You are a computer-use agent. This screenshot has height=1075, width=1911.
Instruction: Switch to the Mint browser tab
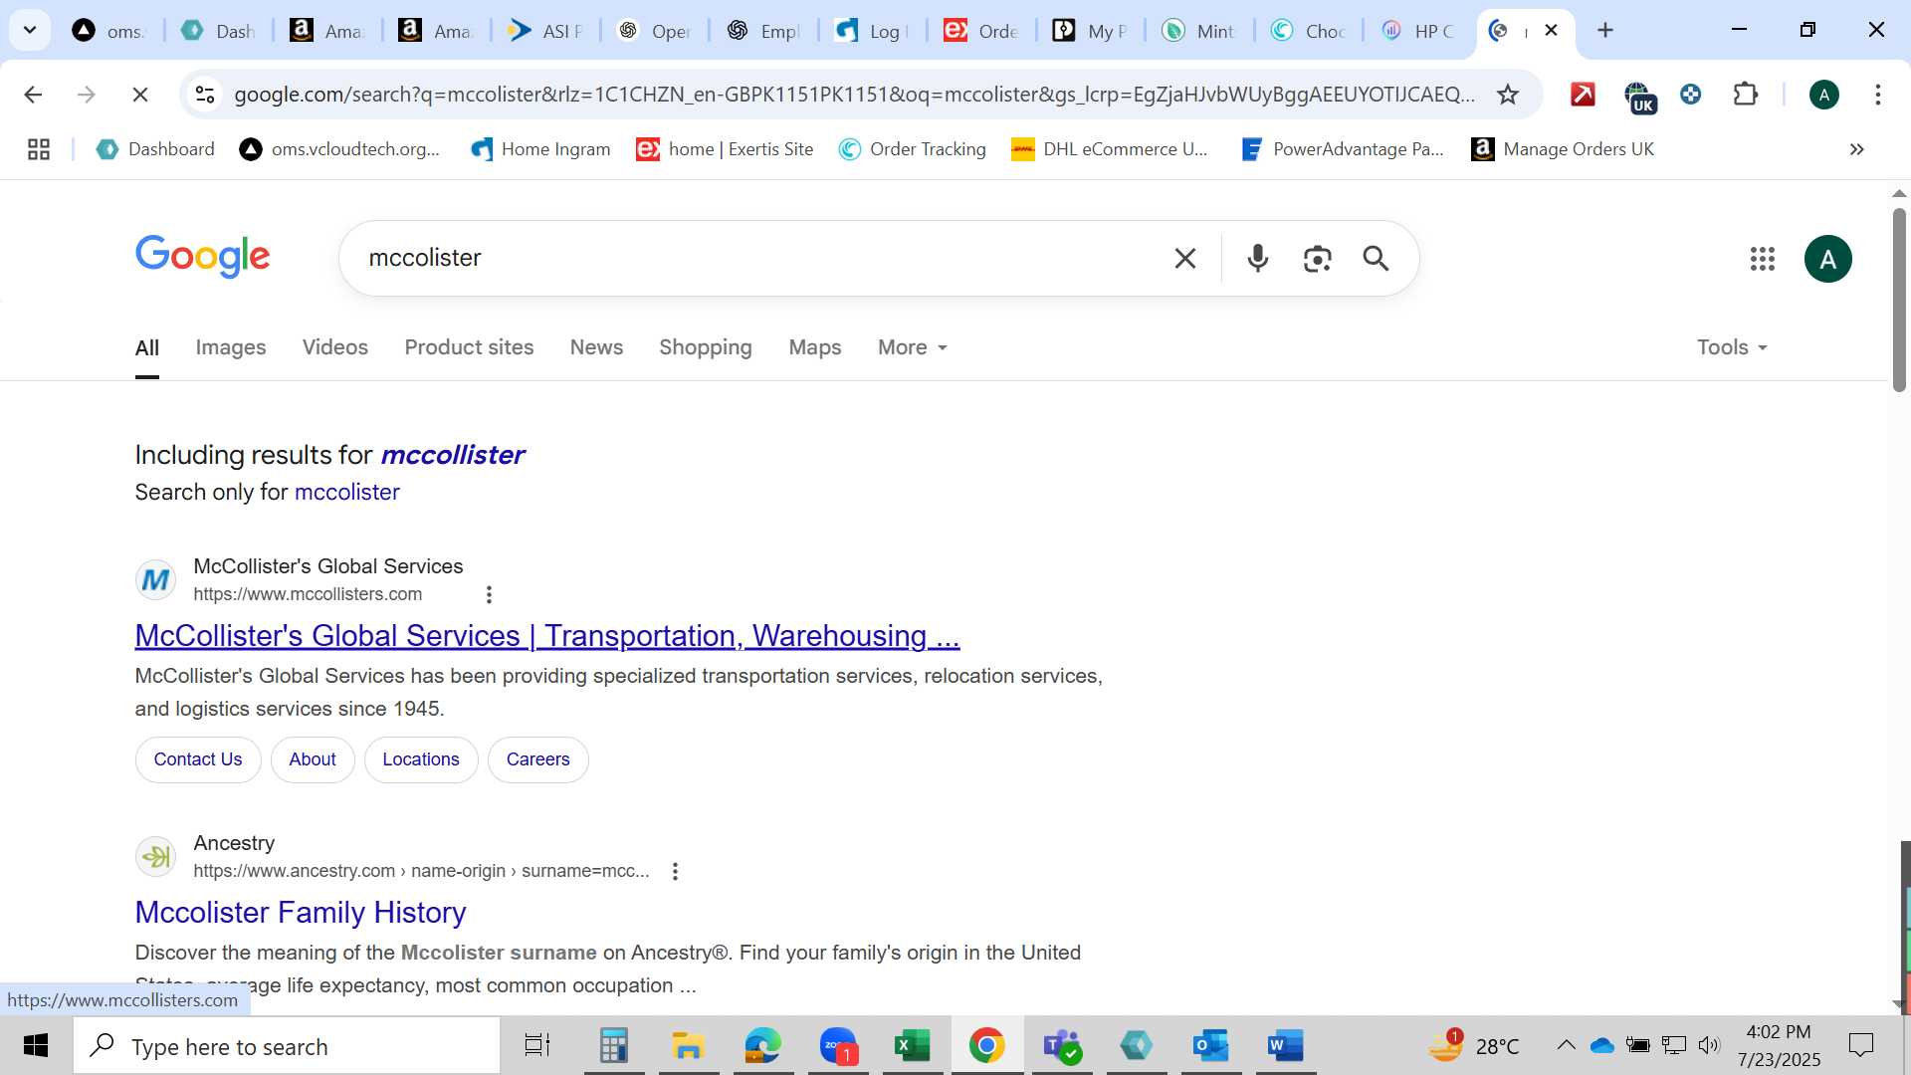coord(1199,31)
